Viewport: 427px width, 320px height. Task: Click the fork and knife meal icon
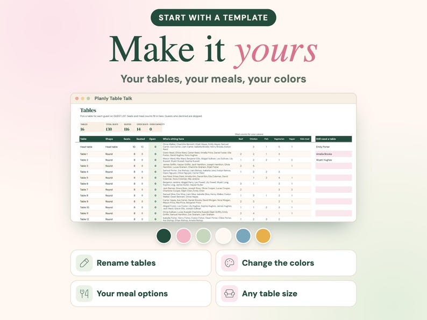pyautogui.click(x=84, y=293)
